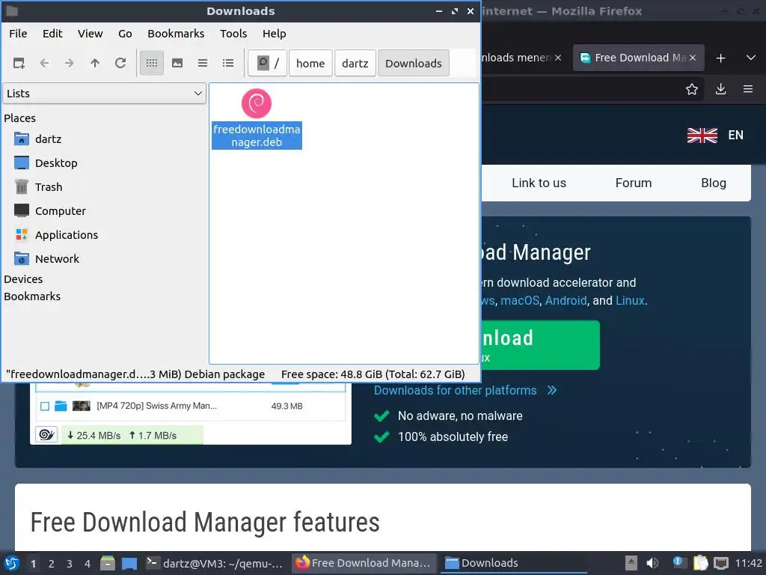This screenshot has height=575, width=766.
Task: Switch to detailed list view
Action: (x=228, y=63)
